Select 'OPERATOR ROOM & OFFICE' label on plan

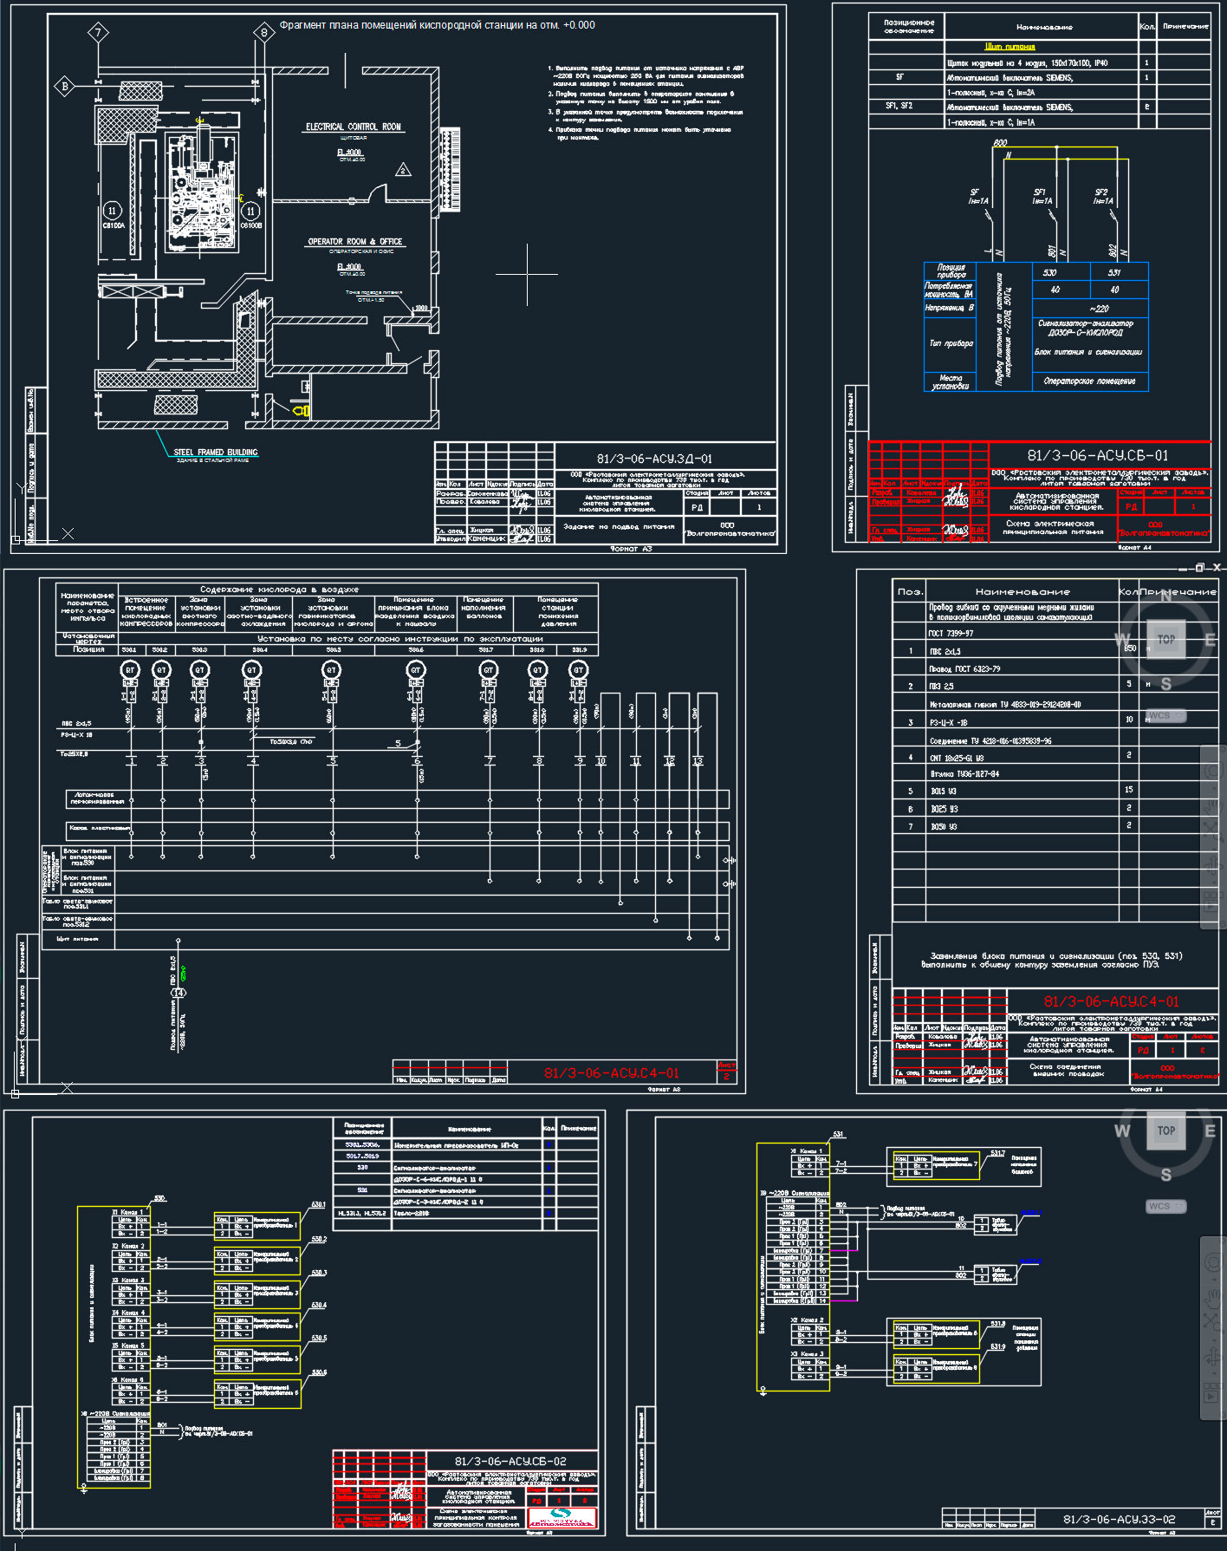[x=355, y=242]
